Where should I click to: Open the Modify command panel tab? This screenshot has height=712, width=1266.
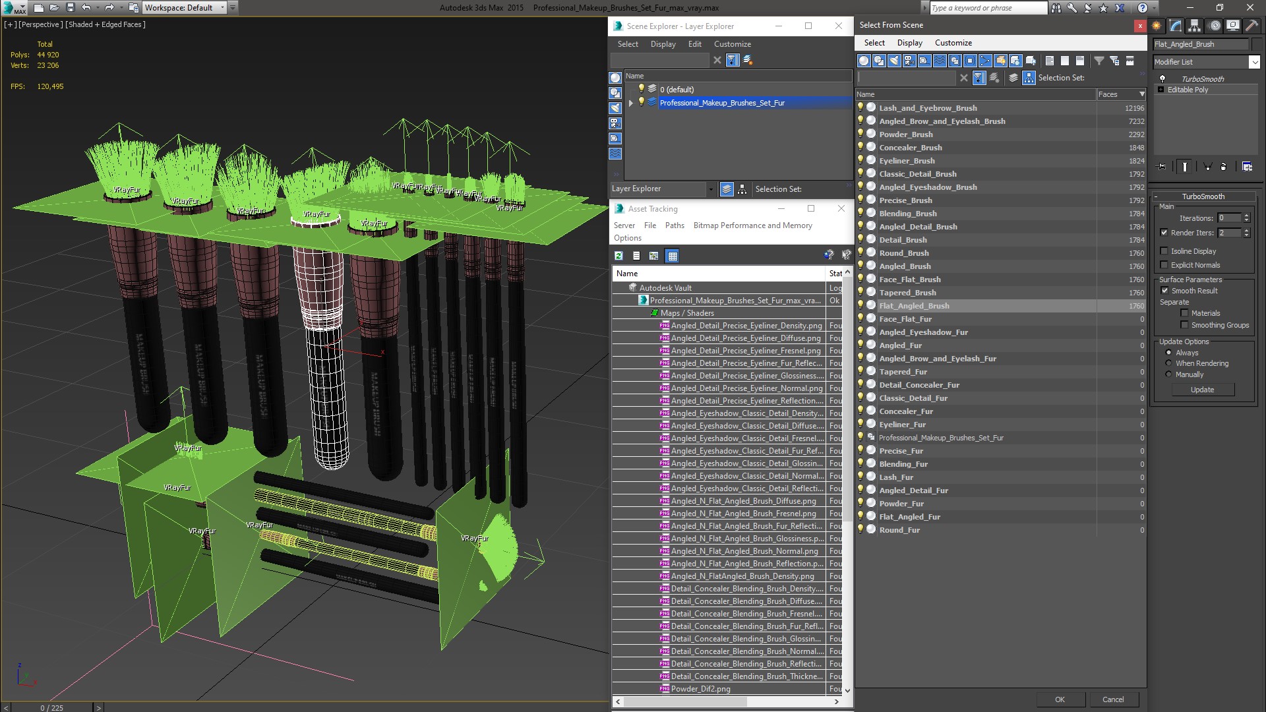coord(1175,26)
